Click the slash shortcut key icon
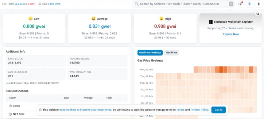The height and width of the screenshot is (119, 264). click(231, 4)
